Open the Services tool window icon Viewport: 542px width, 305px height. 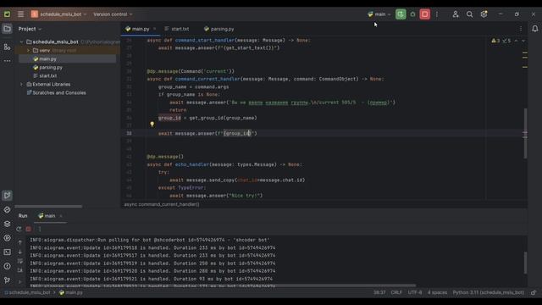pos(7,238)
